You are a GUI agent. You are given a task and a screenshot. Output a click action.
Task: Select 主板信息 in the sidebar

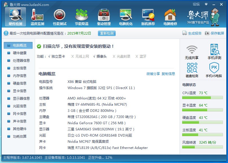[x=18, y=68]
